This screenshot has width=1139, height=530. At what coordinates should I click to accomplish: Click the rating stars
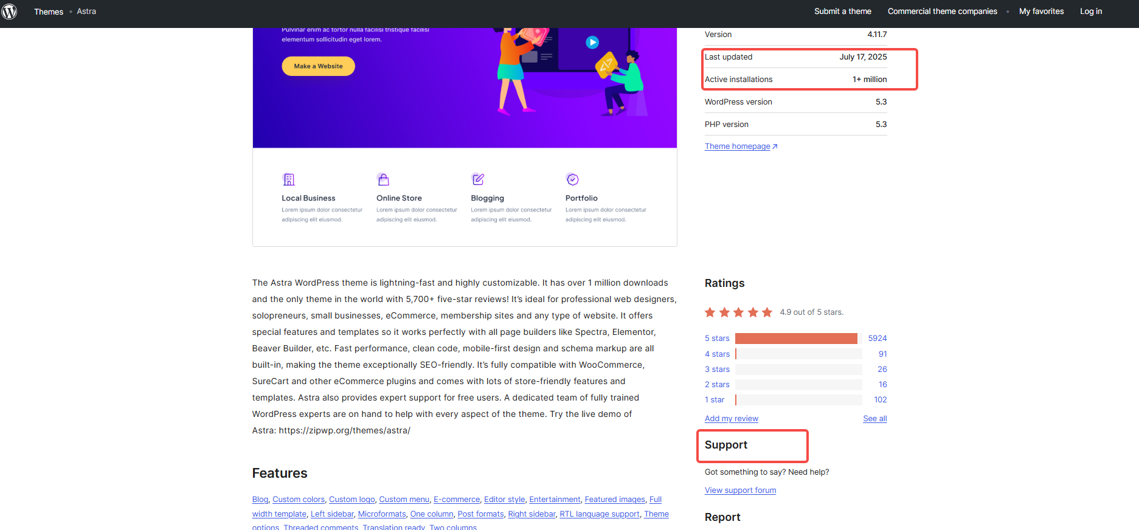click(738, 312)
